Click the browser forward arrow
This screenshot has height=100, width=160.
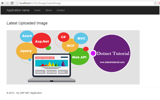coord(7,3)
